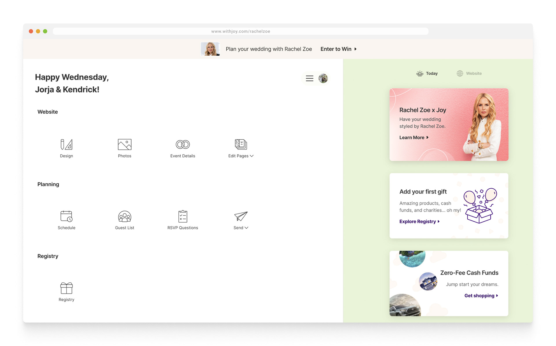Screen dimensions: 556x346
Task: Click the Event Details rings icon
Action: click(x=182, y=144)
